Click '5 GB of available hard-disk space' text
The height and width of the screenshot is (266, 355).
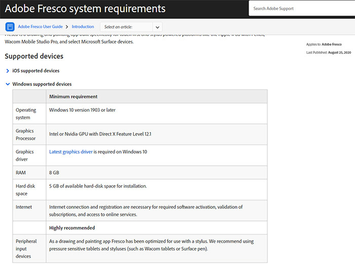coord(98,186)
